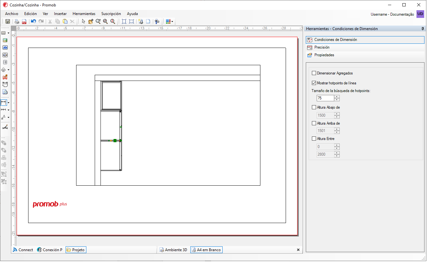Viewport: 428px width, 263px height.
Task: Open the Ver menu
Action: [45, 14]
